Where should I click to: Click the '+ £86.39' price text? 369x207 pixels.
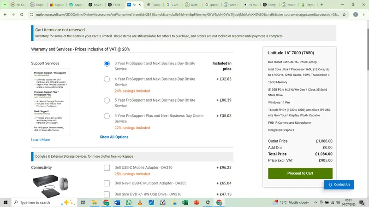coord(224,100)
